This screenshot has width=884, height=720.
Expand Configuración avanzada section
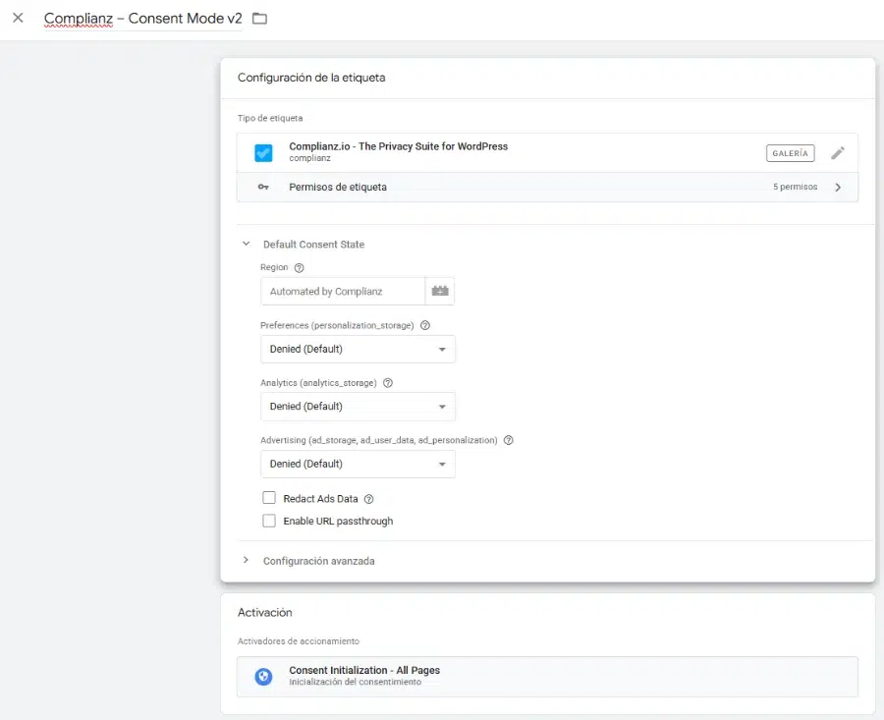tap(246, 560)
